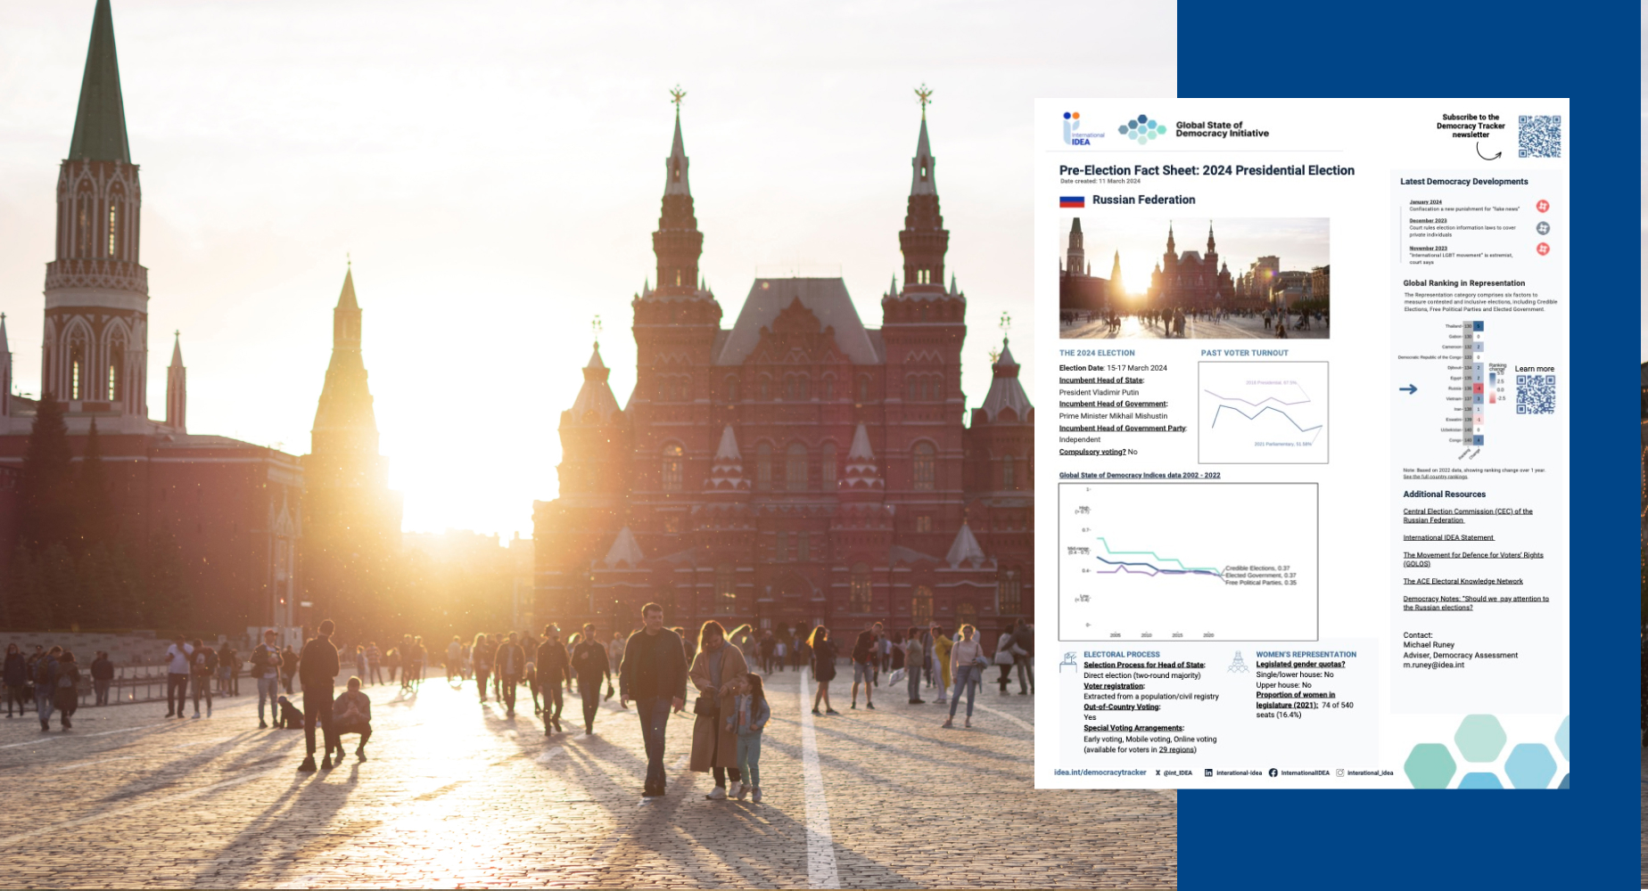Screen dimensions: 1648x891
Task: Click the ballot box icon beside Electoral Process
Action: tap(1067, 663)
